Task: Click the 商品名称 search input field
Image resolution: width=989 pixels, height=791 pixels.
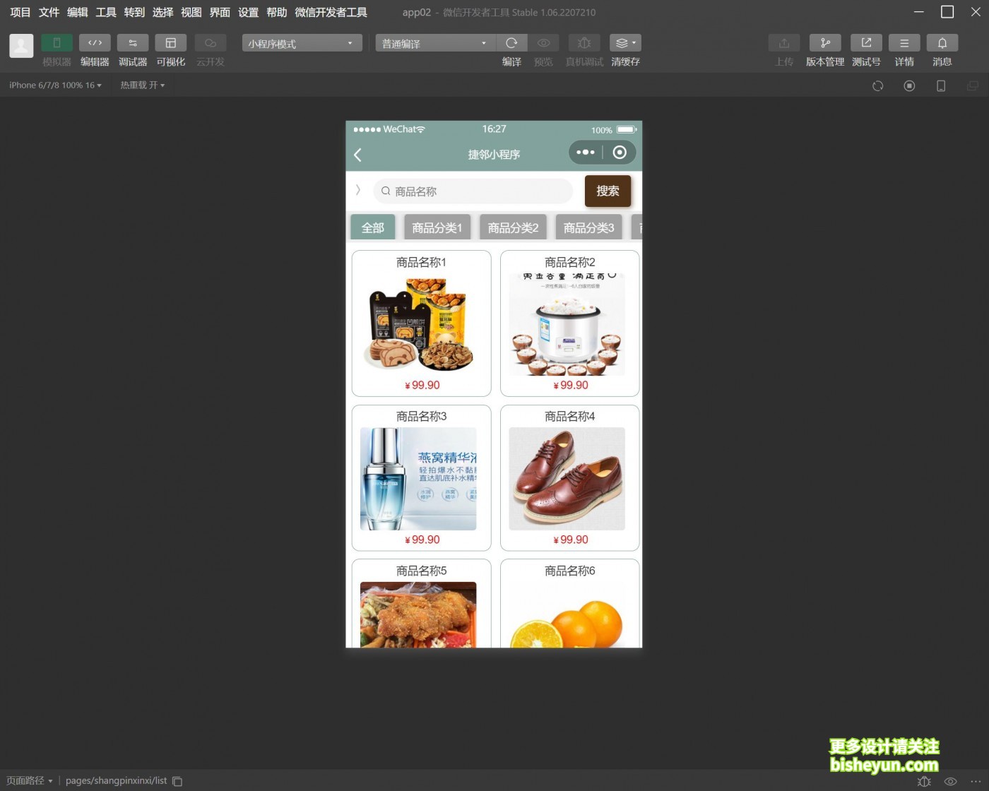Action: tap(473, 191)
